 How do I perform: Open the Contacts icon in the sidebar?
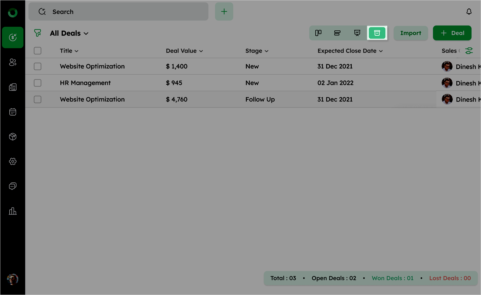coord(13,62)
